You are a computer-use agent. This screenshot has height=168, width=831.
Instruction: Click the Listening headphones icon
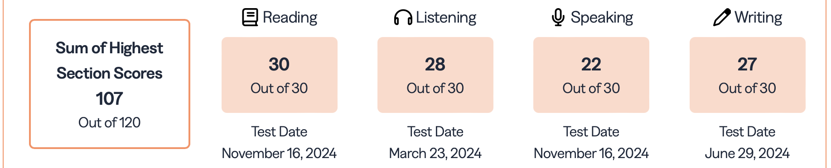pos(403,18)
